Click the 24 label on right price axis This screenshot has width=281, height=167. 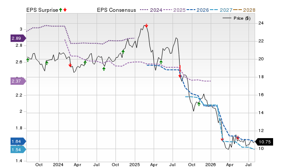(x=261, y=23)
